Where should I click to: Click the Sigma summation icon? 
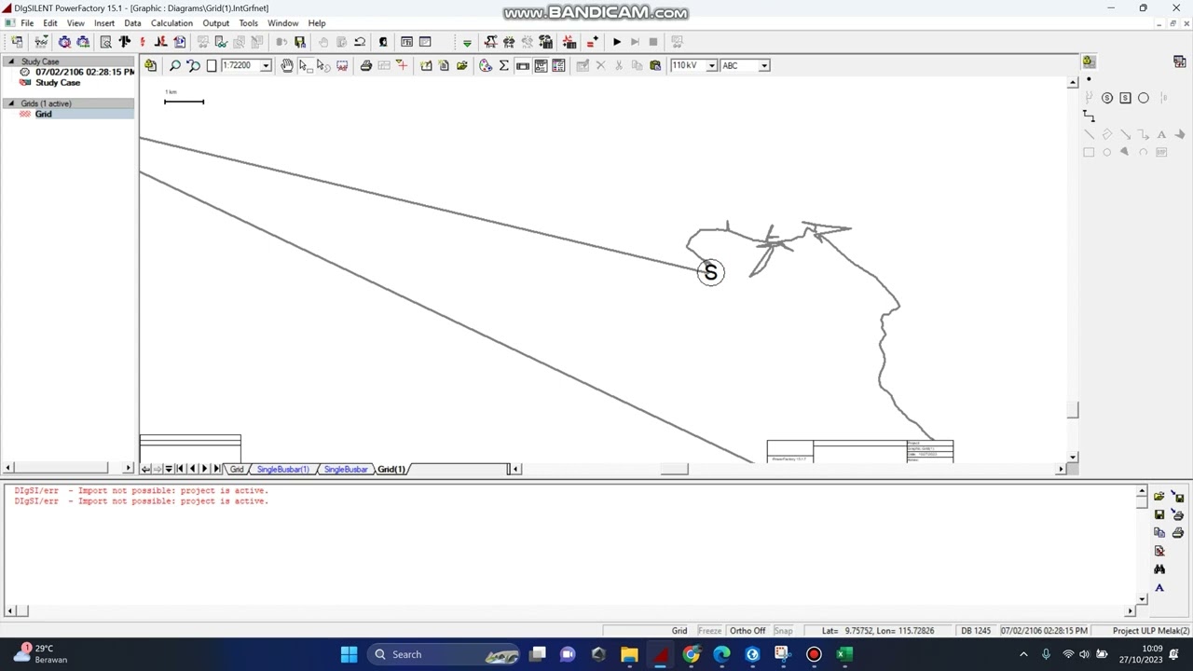point(504,65)
